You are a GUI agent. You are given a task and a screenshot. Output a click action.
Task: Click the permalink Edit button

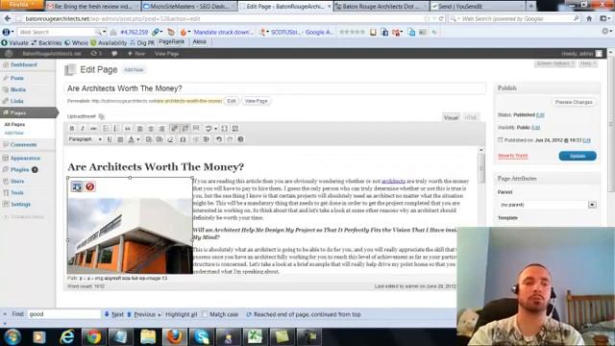click(x=232, y=101)
